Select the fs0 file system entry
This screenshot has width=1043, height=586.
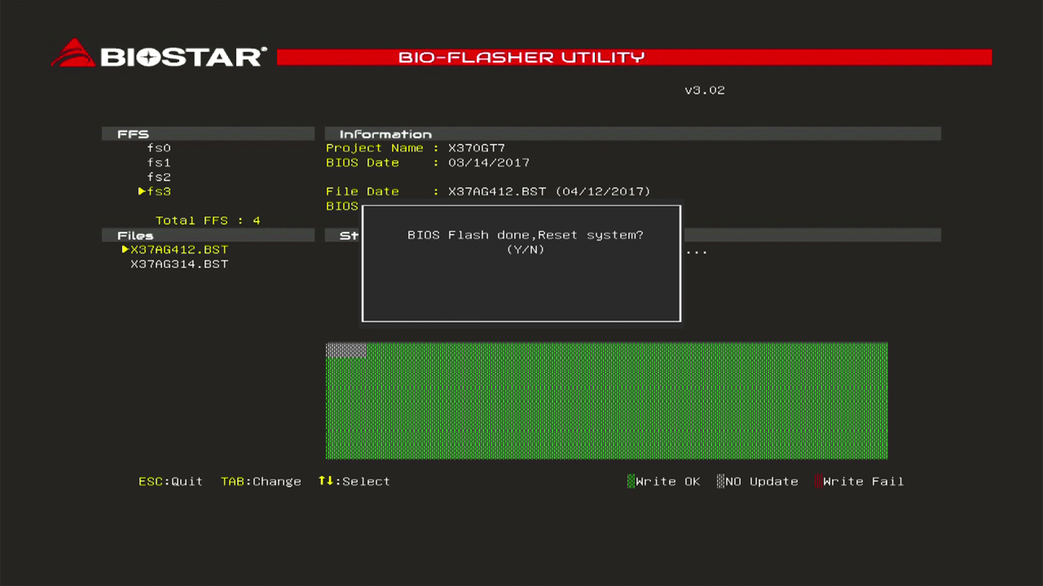pos(159,148)
